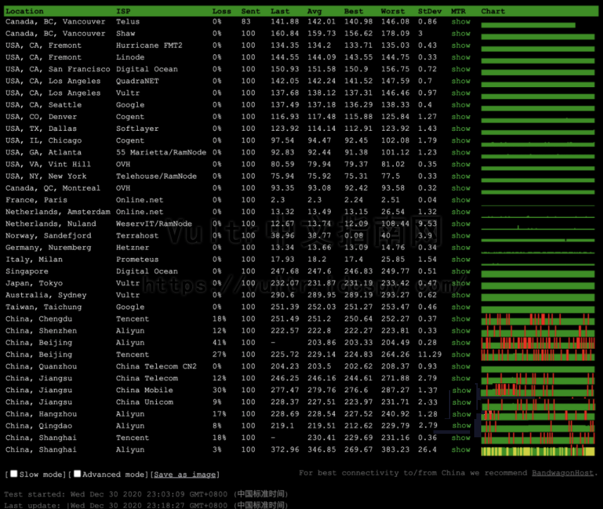Show MTR for Jiangsu China Unicom row
The width and height of the screenshot is (603, 509).
click(462, 403)
